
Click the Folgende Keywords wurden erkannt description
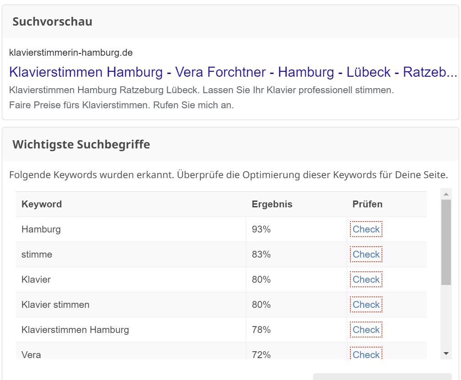click(228, 175)
